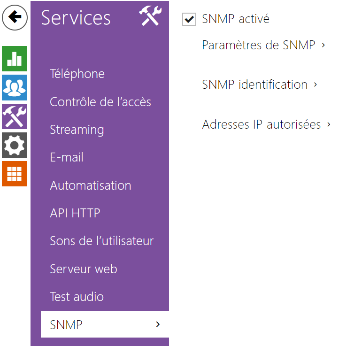Select Sons de l'utilisateur
The image size is (354, 346).
[101, 241]
